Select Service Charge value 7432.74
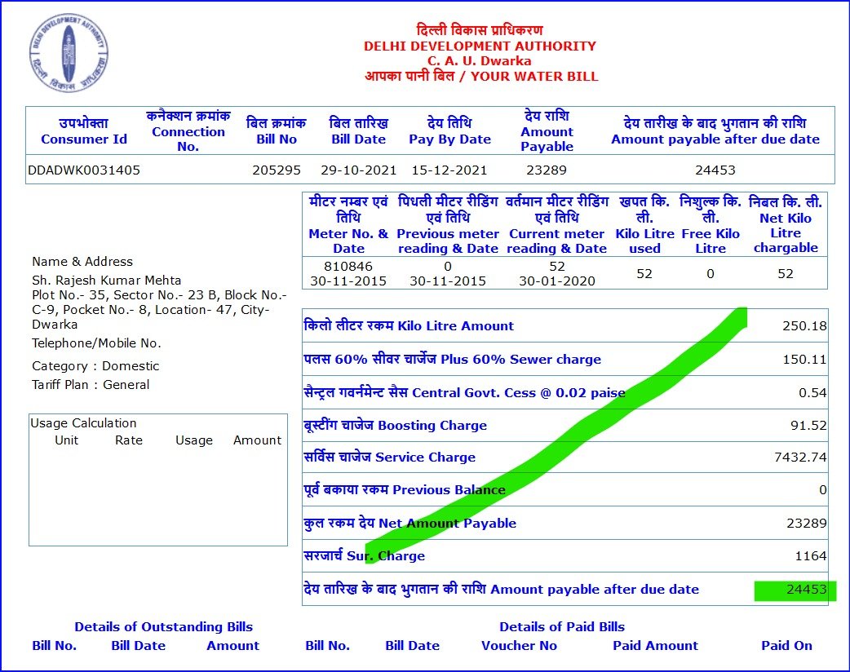The width and height of the screenshot is (850, 672). point(801,458)
